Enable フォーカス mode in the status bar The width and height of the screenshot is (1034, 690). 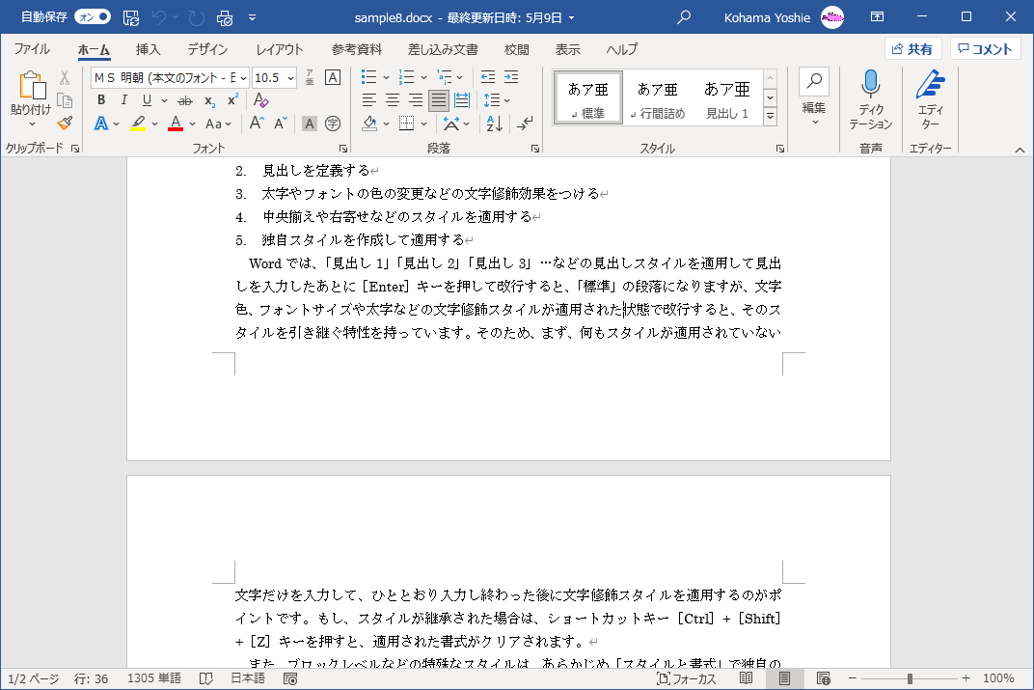click(x=689, y=679)
